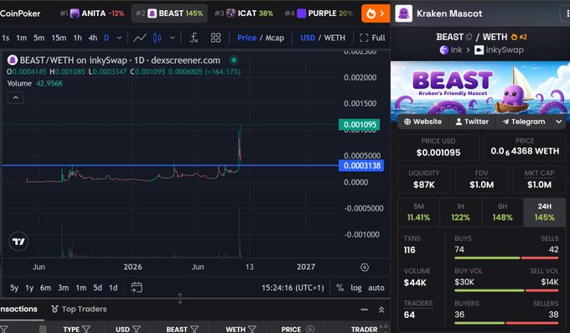Open chart settings gear icon
This screenshot has height=333, width=570.
365,267
